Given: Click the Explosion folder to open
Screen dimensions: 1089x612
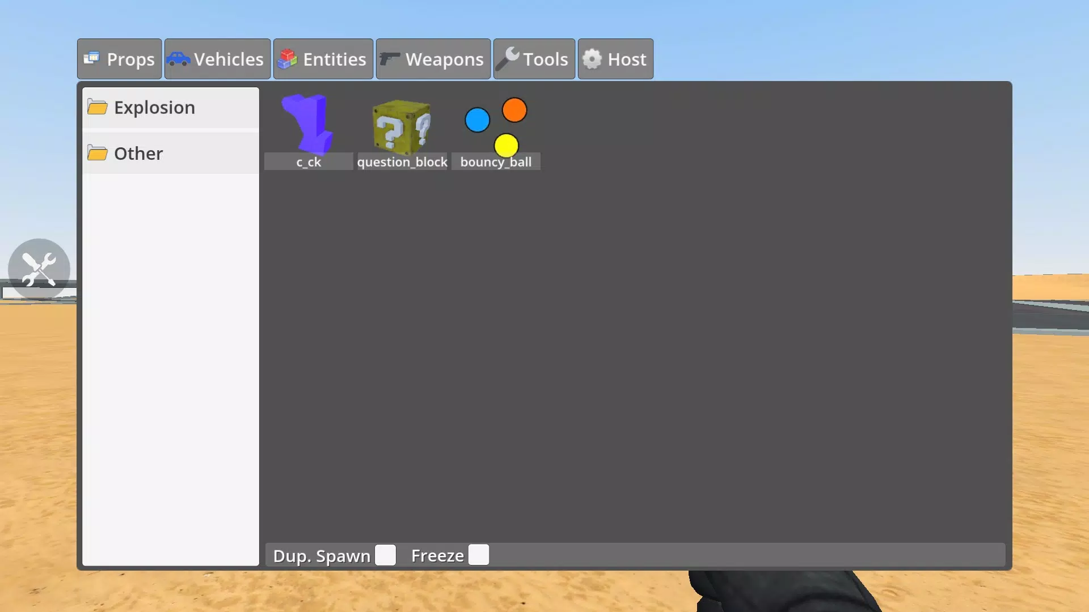Looking at the screenshot, I should 154,107.
